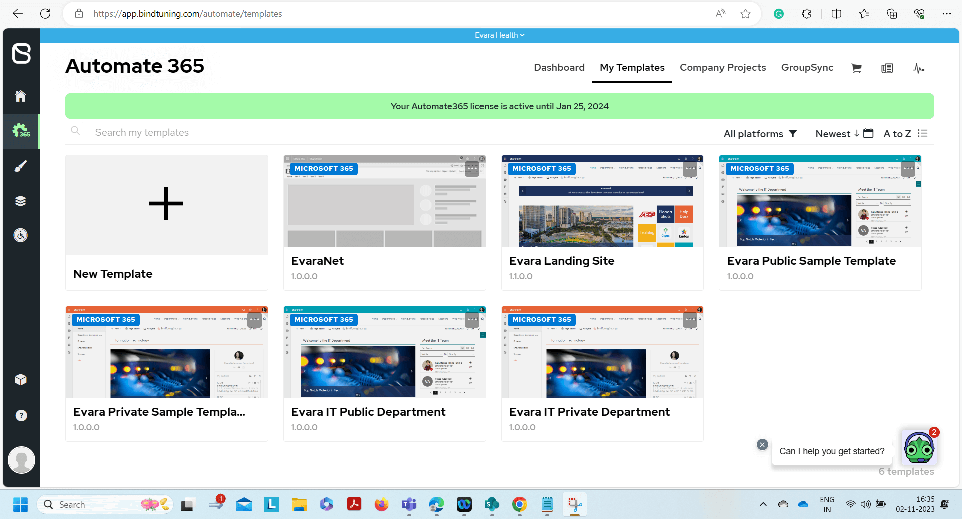Open Google Chrome in taskbar
962x519 pixels.
point(519,504)
